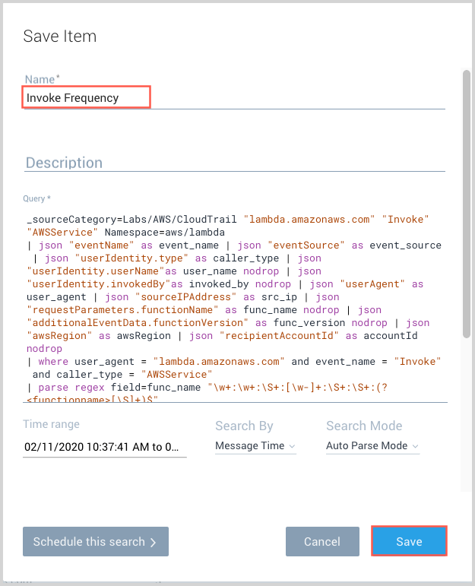Click the Time range date value
The image size is (475, 586).
coord(104,446)
